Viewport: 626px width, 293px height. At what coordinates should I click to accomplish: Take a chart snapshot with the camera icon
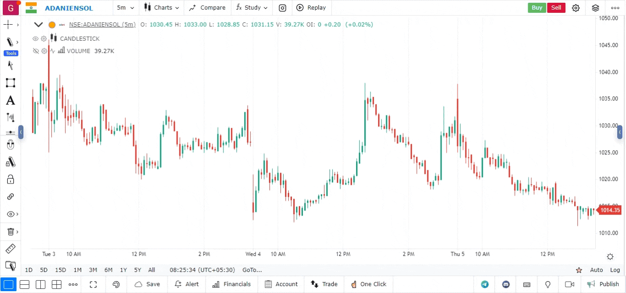click(x=282, y=8)
